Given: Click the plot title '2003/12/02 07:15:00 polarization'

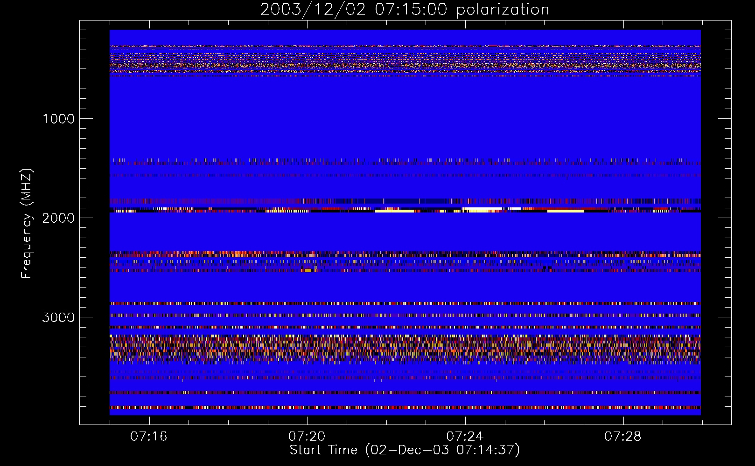Looking at the screenshot, I should [x=405, y=10].
